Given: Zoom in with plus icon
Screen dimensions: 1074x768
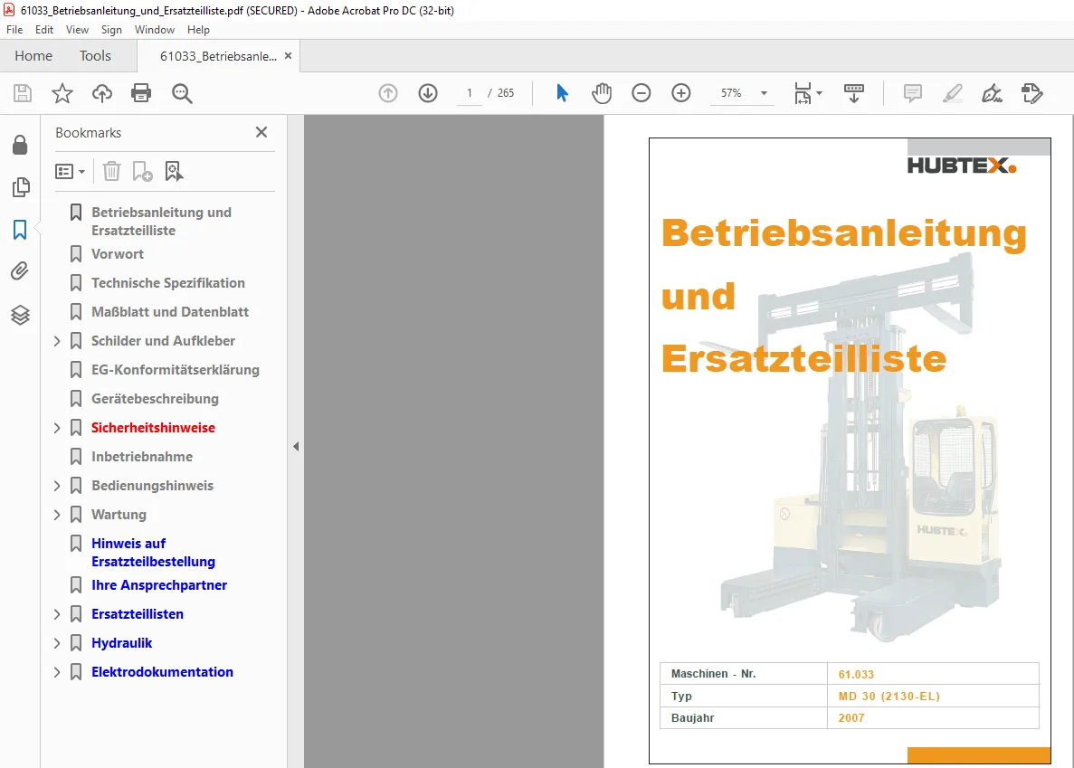Looking at the screenshot, I should (x=680, y=93).
